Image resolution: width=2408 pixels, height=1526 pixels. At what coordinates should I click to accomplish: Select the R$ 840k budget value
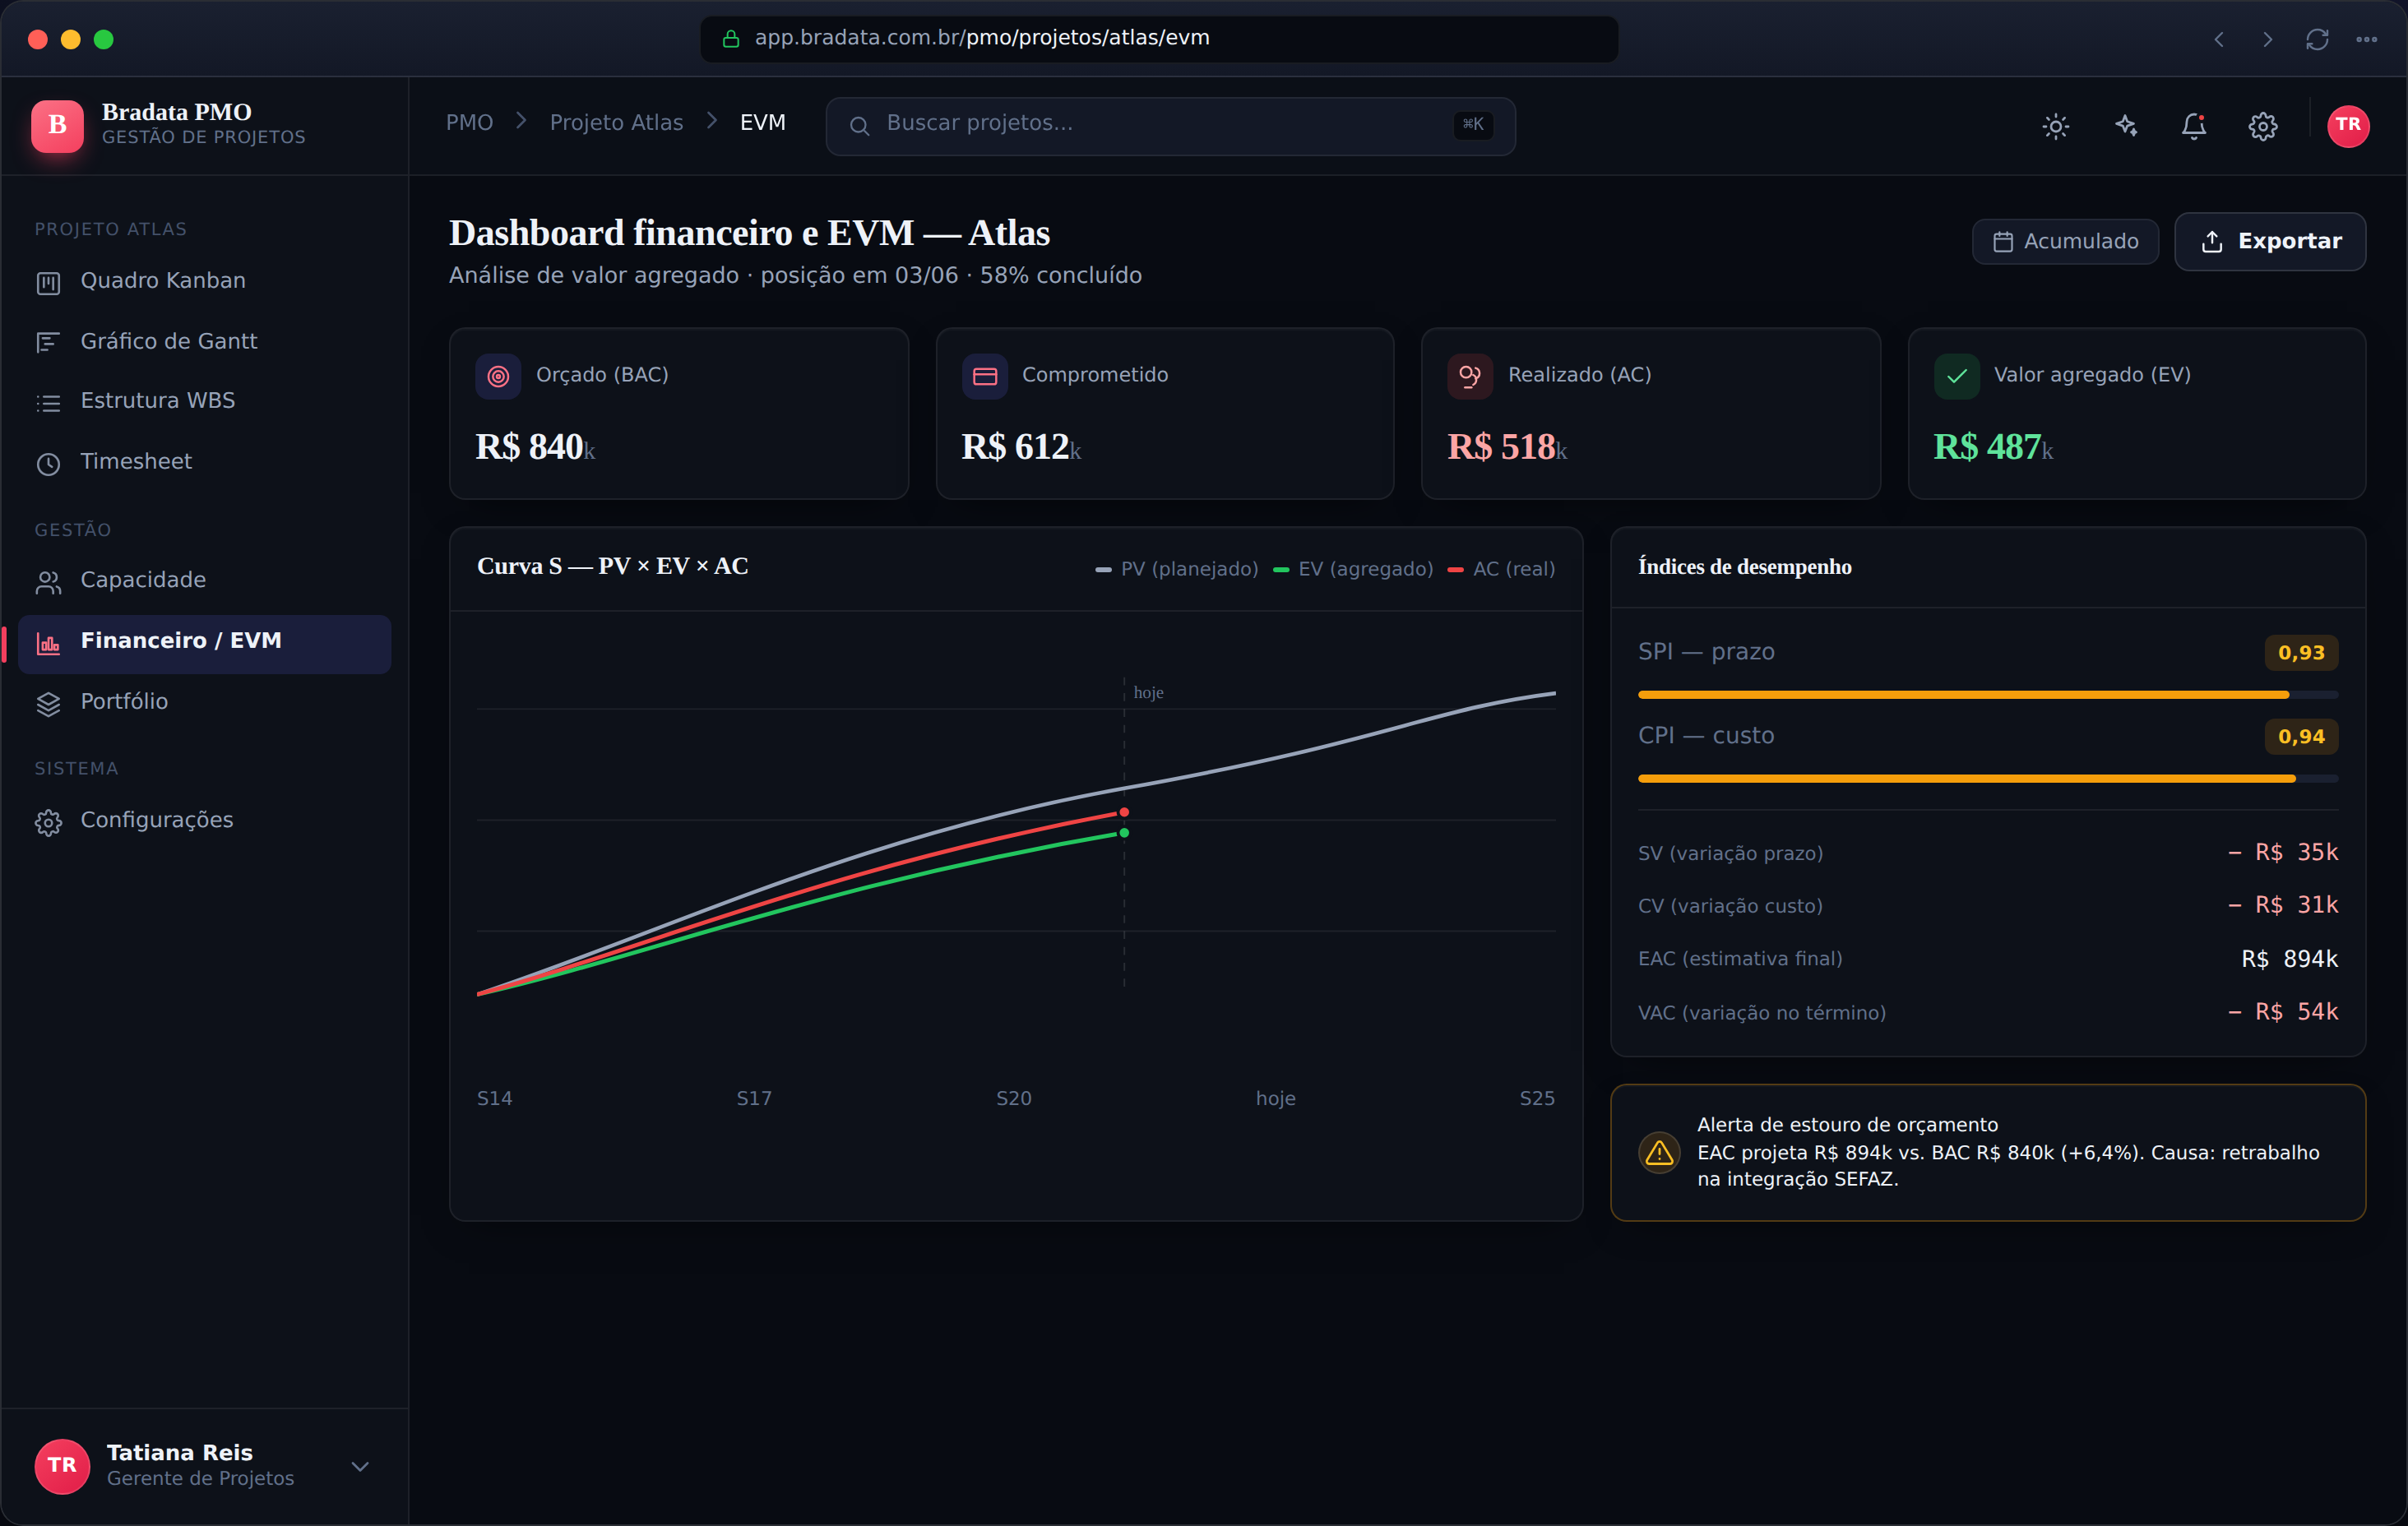[535, 447]
